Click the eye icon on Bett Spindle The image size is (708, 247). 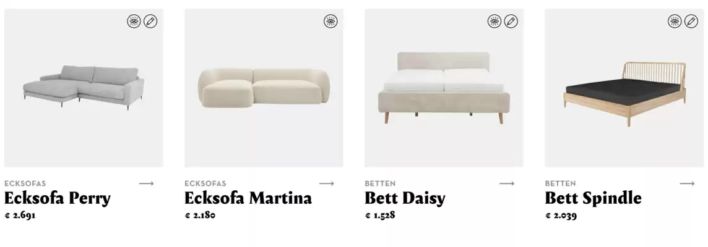675,21
